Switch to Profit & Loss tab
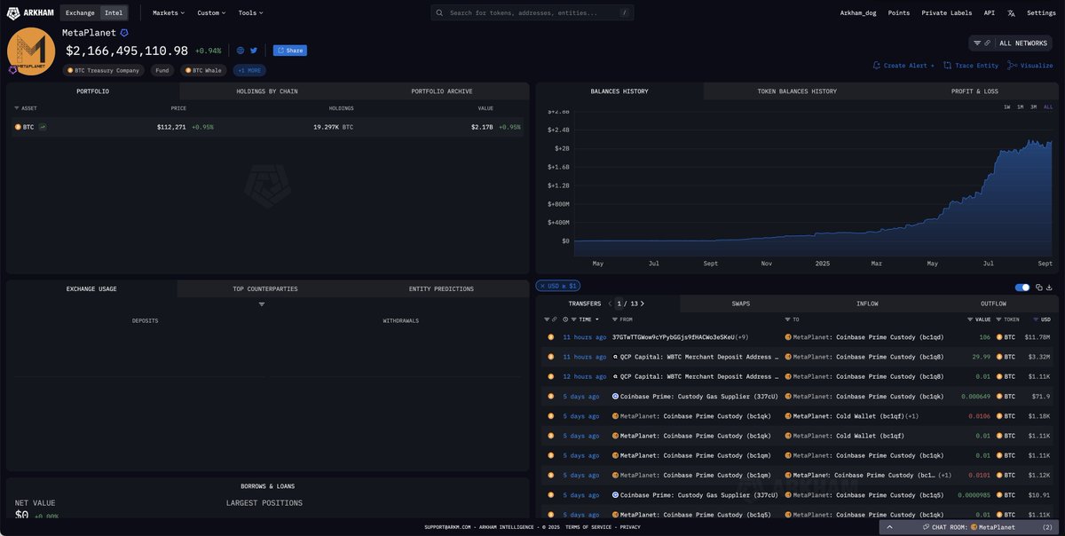Viewport: 1065px width, 536px height. click(974, 91)
